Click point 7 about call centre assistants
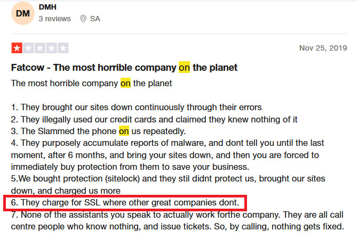 (x=178, y=220)
